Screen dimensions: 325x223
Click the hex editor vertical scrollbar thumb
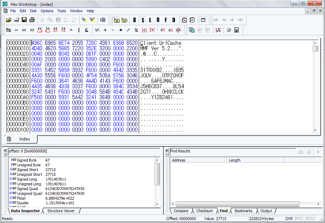315,49
